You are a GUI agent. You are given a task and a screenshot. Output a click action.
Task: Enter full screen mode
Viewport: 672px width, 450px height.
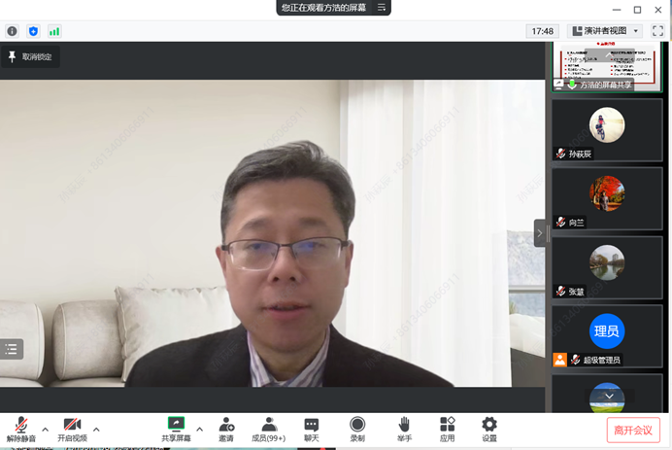pyautogui.click(x=657, y=31)
